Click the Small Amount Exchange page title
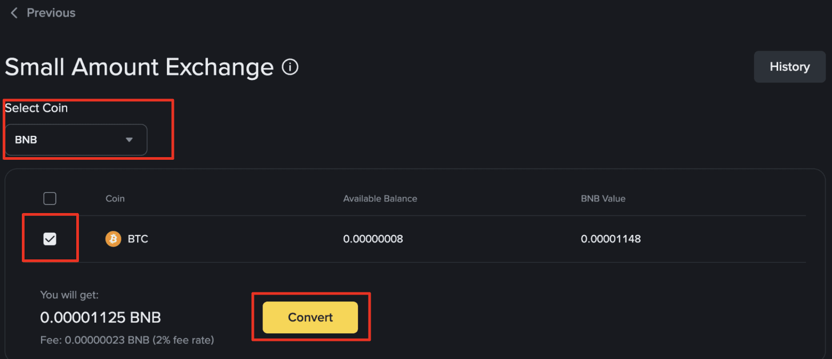832x359 pixels. [139, 68]
